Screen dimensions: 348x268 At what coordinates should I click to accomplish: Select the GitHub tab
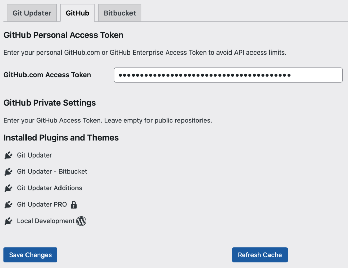(x=77, y=13)
